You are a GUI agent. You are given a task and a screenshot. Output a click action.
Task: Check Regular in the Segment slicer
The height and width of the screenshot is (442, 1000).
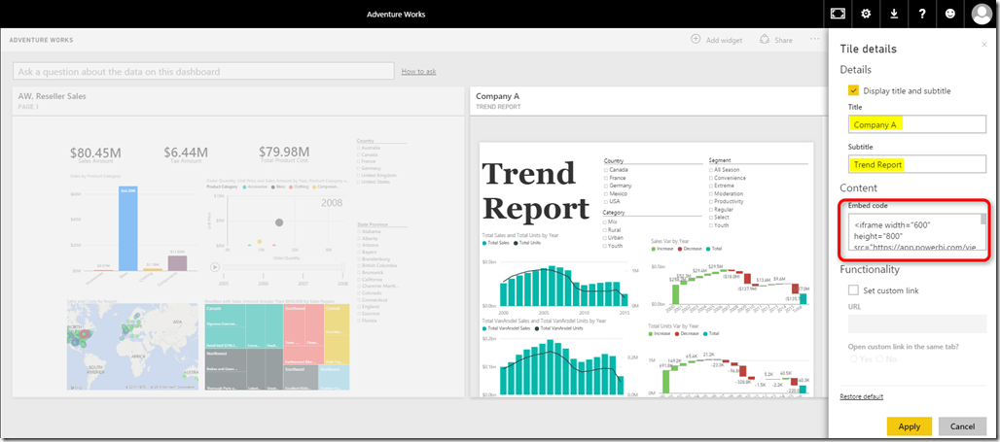tap(711, 209)
